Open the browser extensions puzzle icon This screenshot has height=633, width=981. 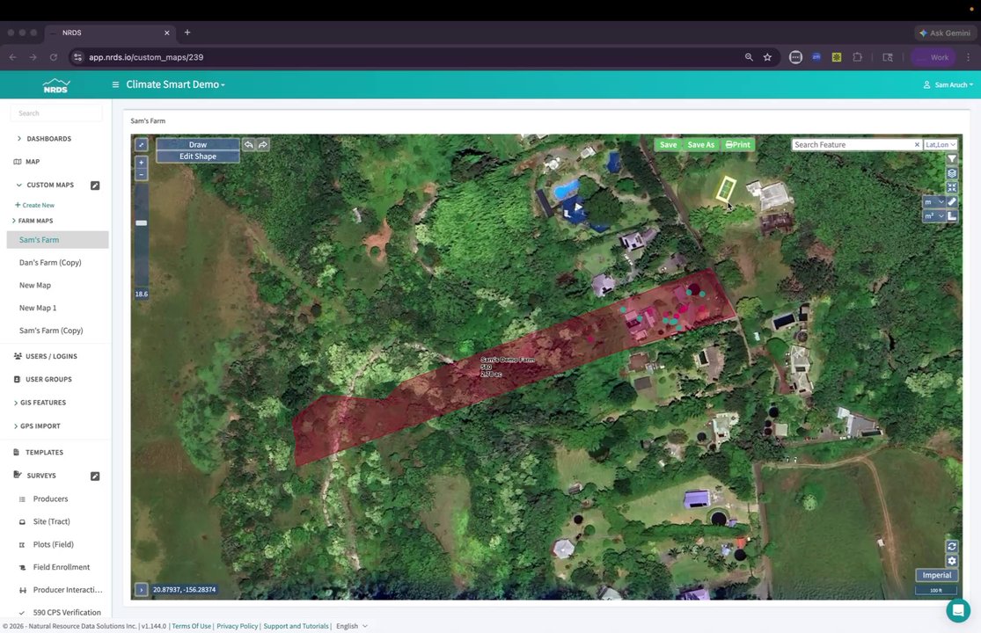click(x=857, y=57)
